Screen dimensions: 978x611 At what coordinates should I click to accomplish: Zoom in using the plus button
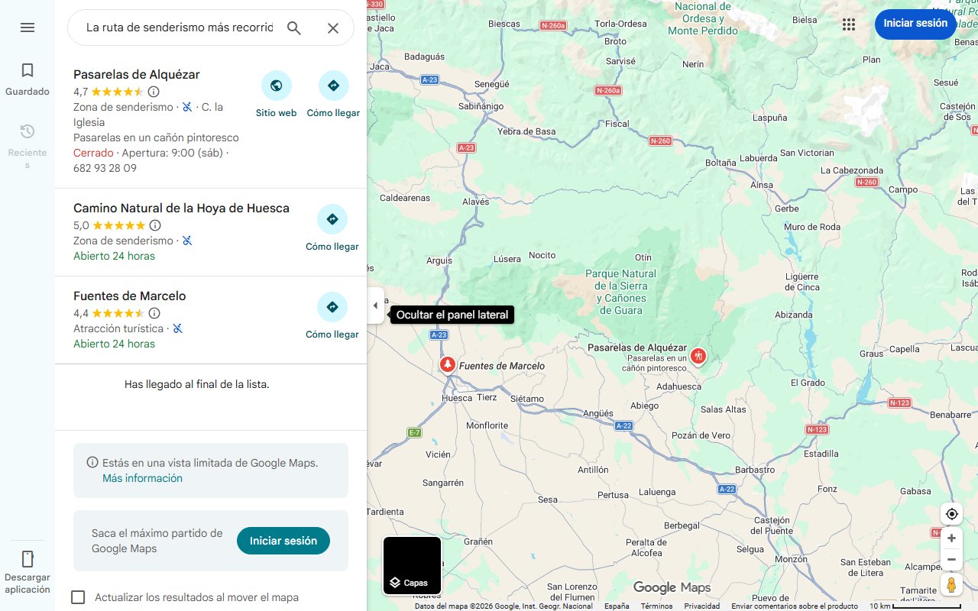click(951, 538)
